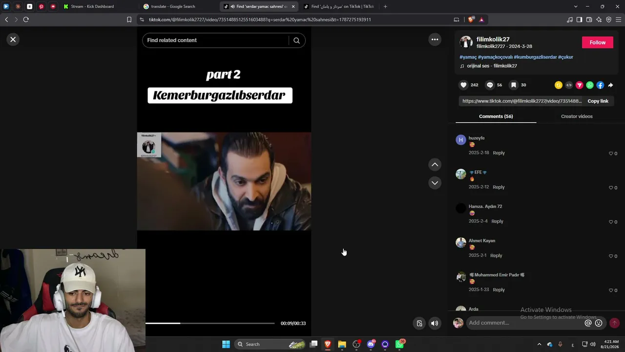The width and height of the screenshot is (625, 352).
Task: Repost the video using the yellow repost icon
Action: coord(559,85)
